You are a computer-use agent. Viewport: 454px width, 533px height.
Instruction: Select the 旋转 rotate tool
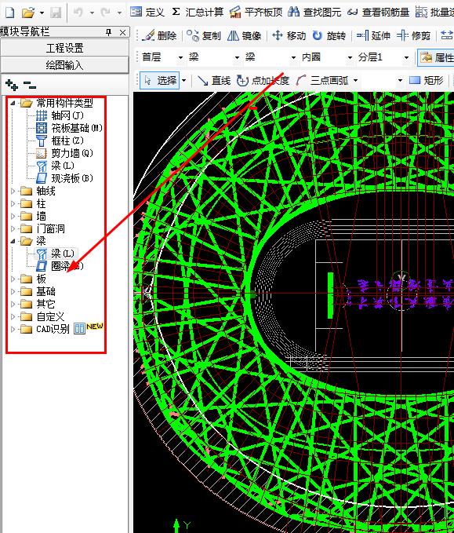pyautogui.click(x=329, y=35)
